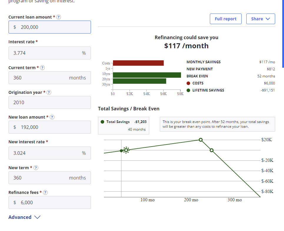Click the -$1,203 total savings value
The height and width of the screenshot is (231, 284).
[140, 122]
